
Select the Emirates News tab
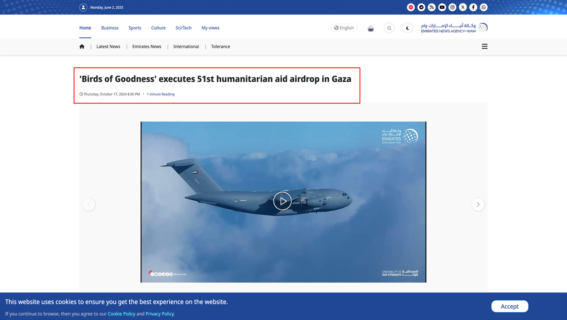coord(147,46)
